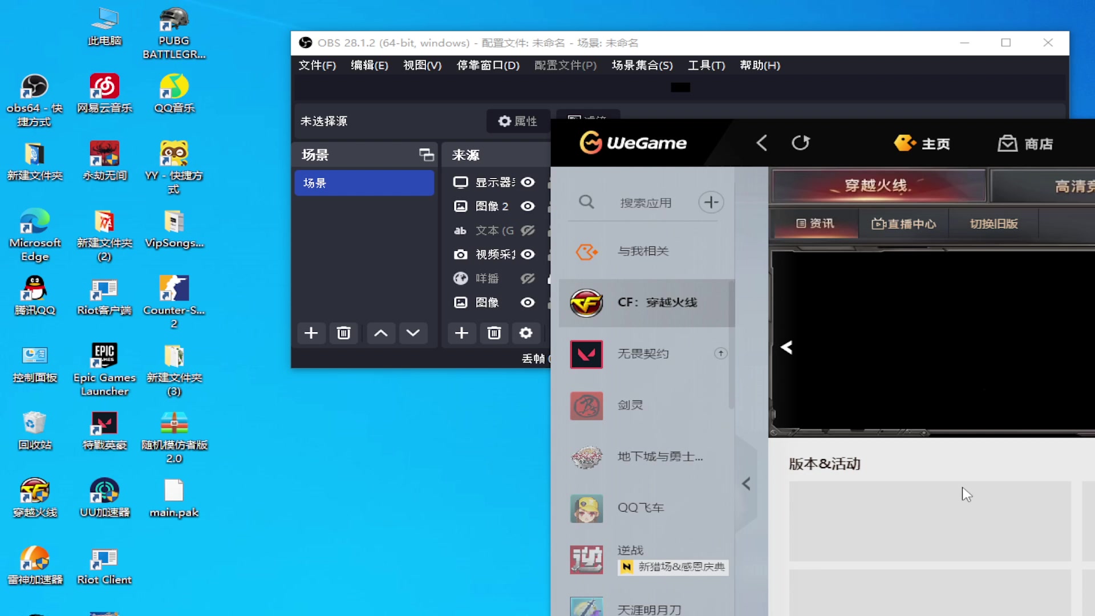Open 回收站 recycle bin icon

point(35,430)
